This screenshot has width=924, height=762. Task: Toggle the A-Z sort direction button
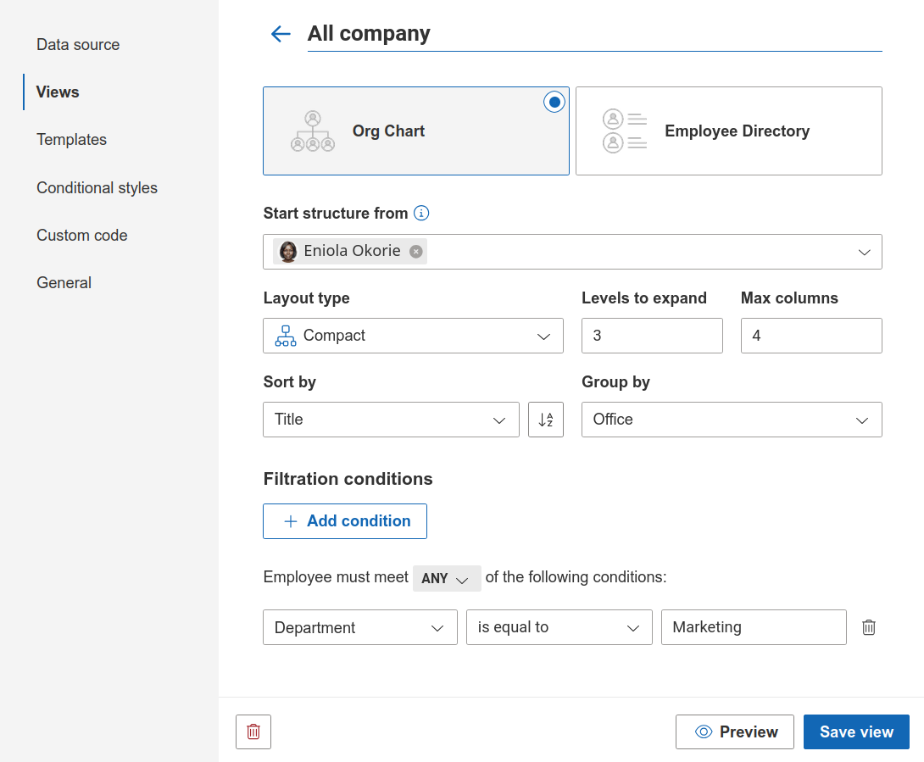(x=546, y=420)
